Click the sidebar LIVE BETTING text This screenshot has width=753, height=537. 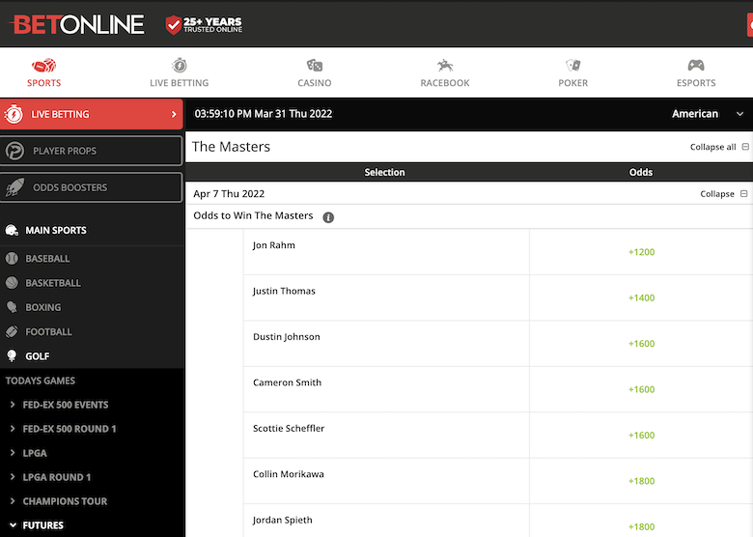point(60,114)
